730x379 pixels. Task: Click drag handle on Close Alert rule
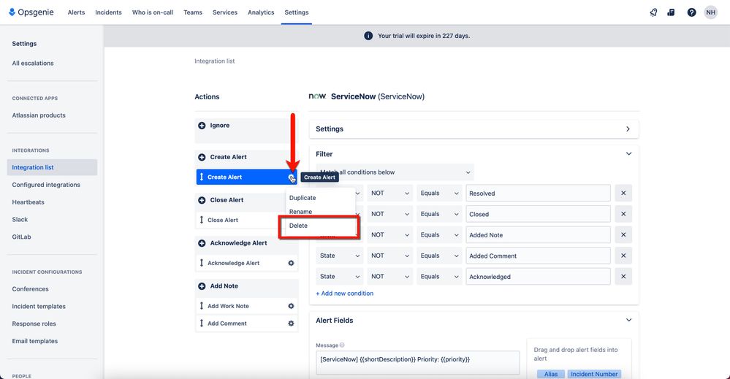[x=202, y=220]
